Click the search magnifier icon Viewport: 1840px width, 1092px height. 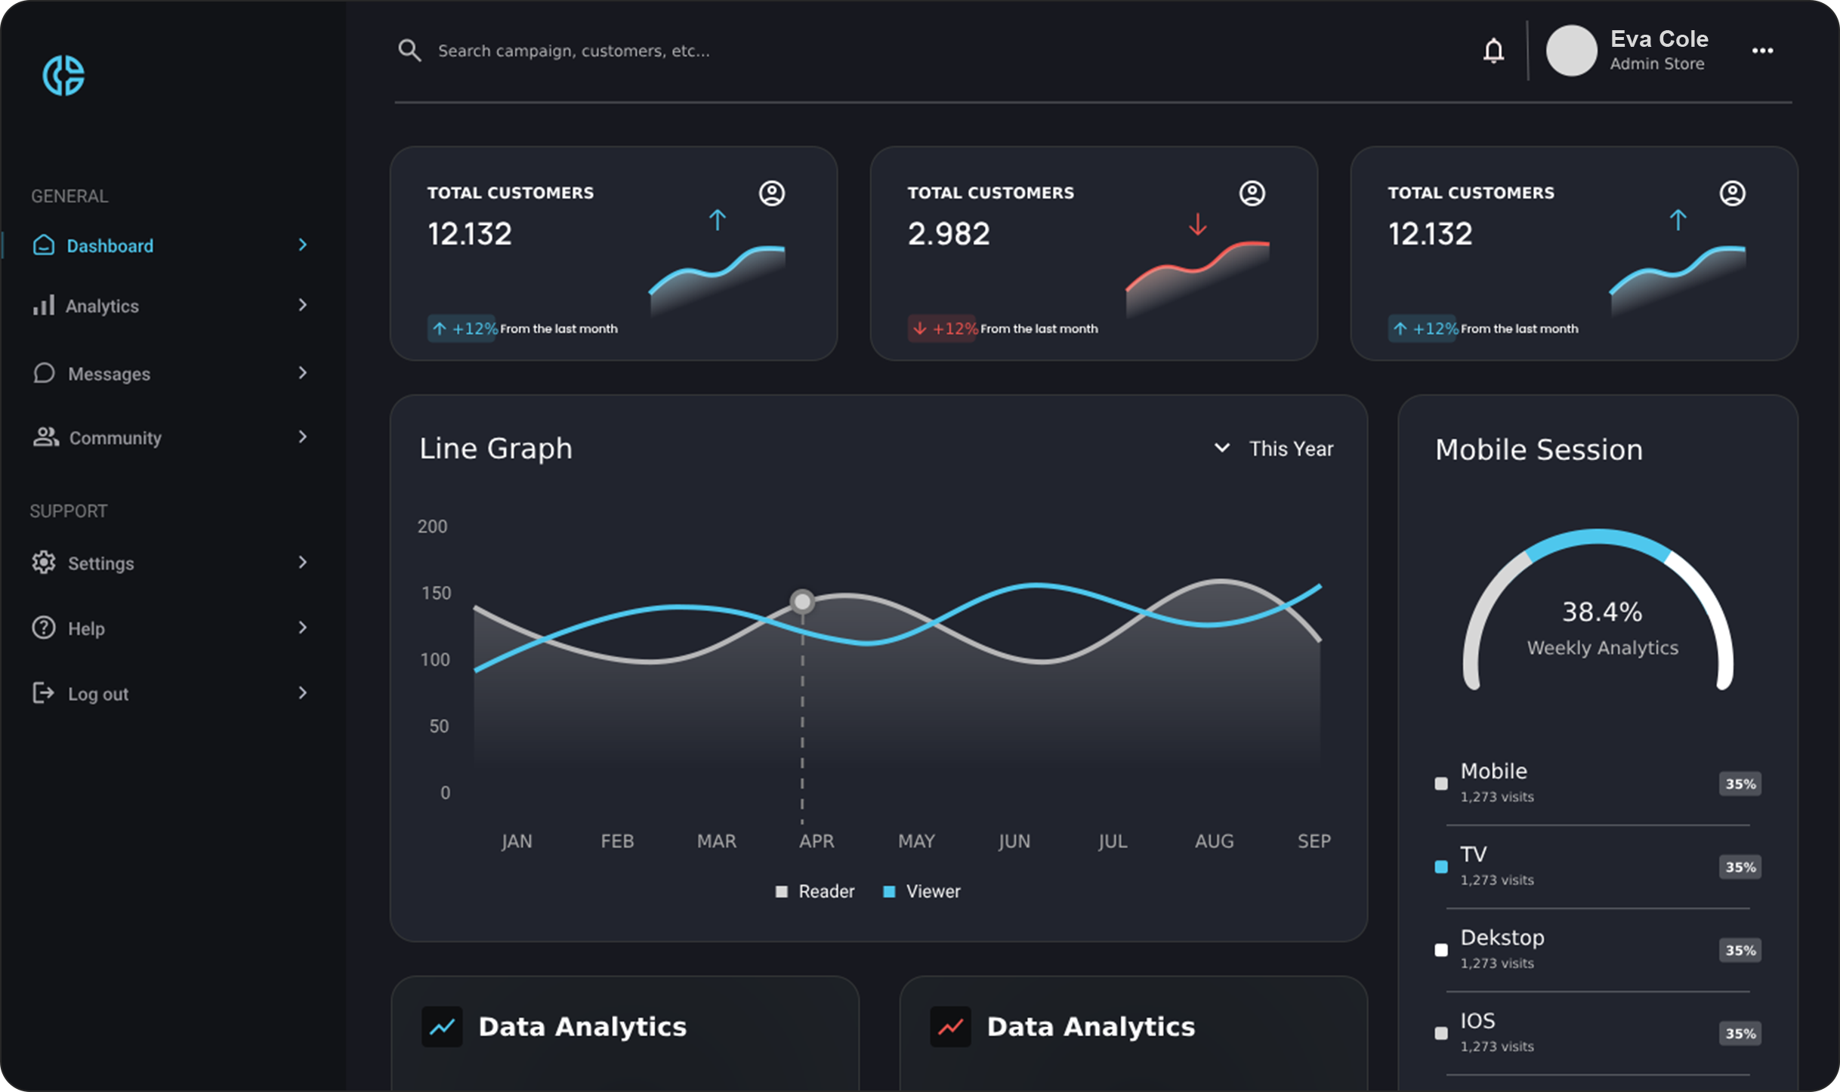point(409,51)
